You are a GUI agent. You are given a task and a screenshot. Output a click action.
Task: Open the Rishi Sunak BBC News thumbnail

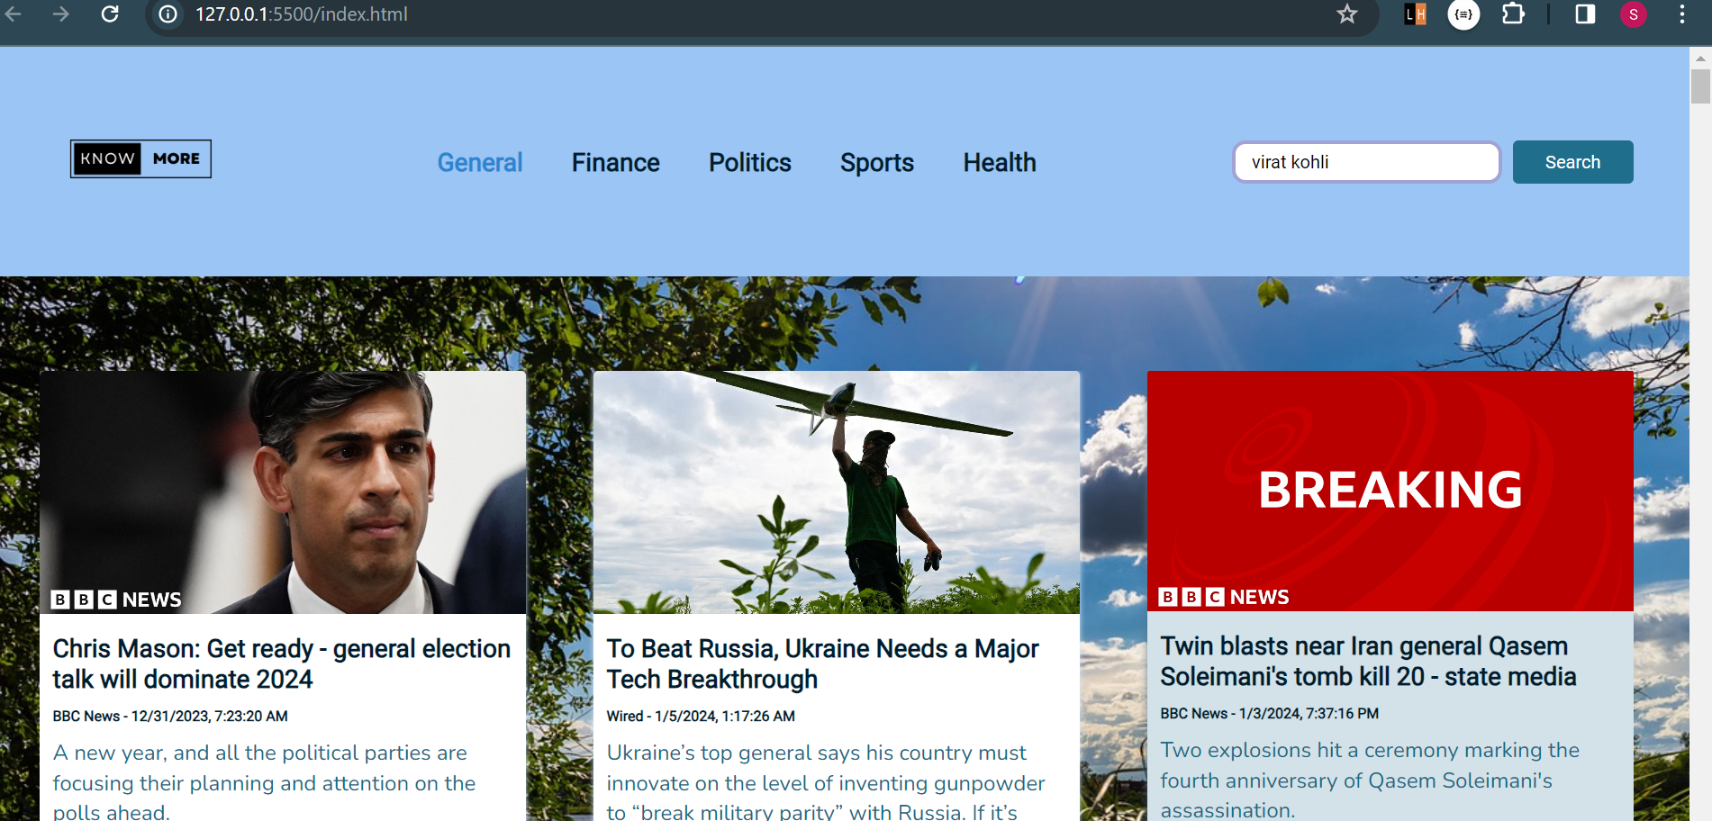[283, 492]
